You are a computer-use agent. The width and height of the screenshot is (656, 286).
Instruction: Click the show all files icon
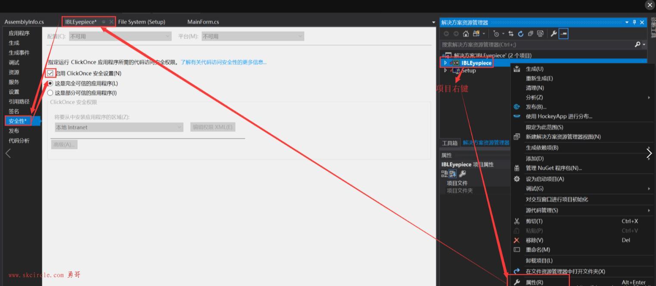pyautogui.click(x=540, y=34)
